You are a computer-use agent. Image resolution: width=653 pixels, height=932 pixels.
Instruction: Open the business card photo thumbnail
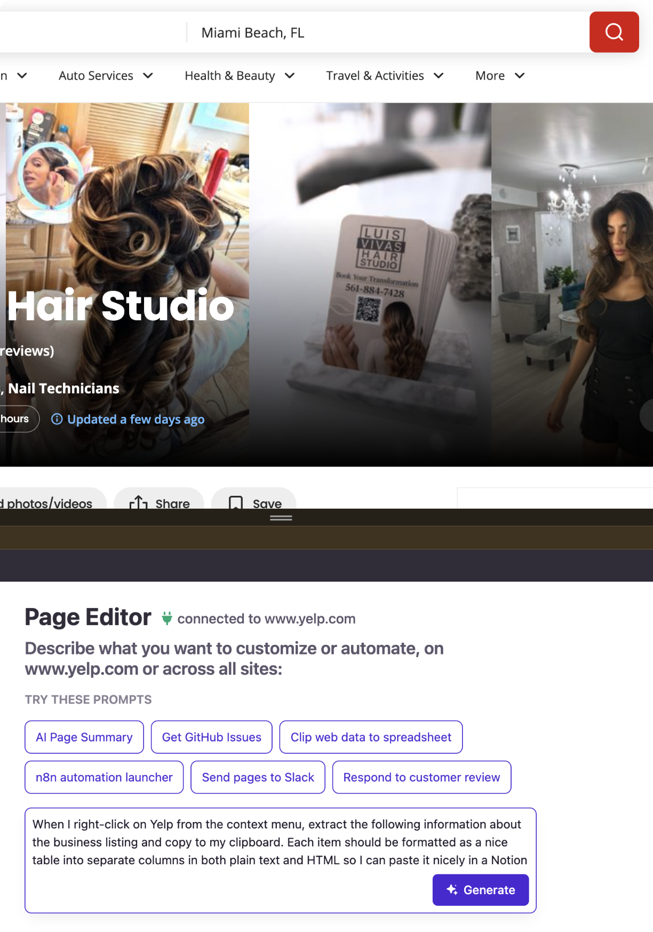370,284
